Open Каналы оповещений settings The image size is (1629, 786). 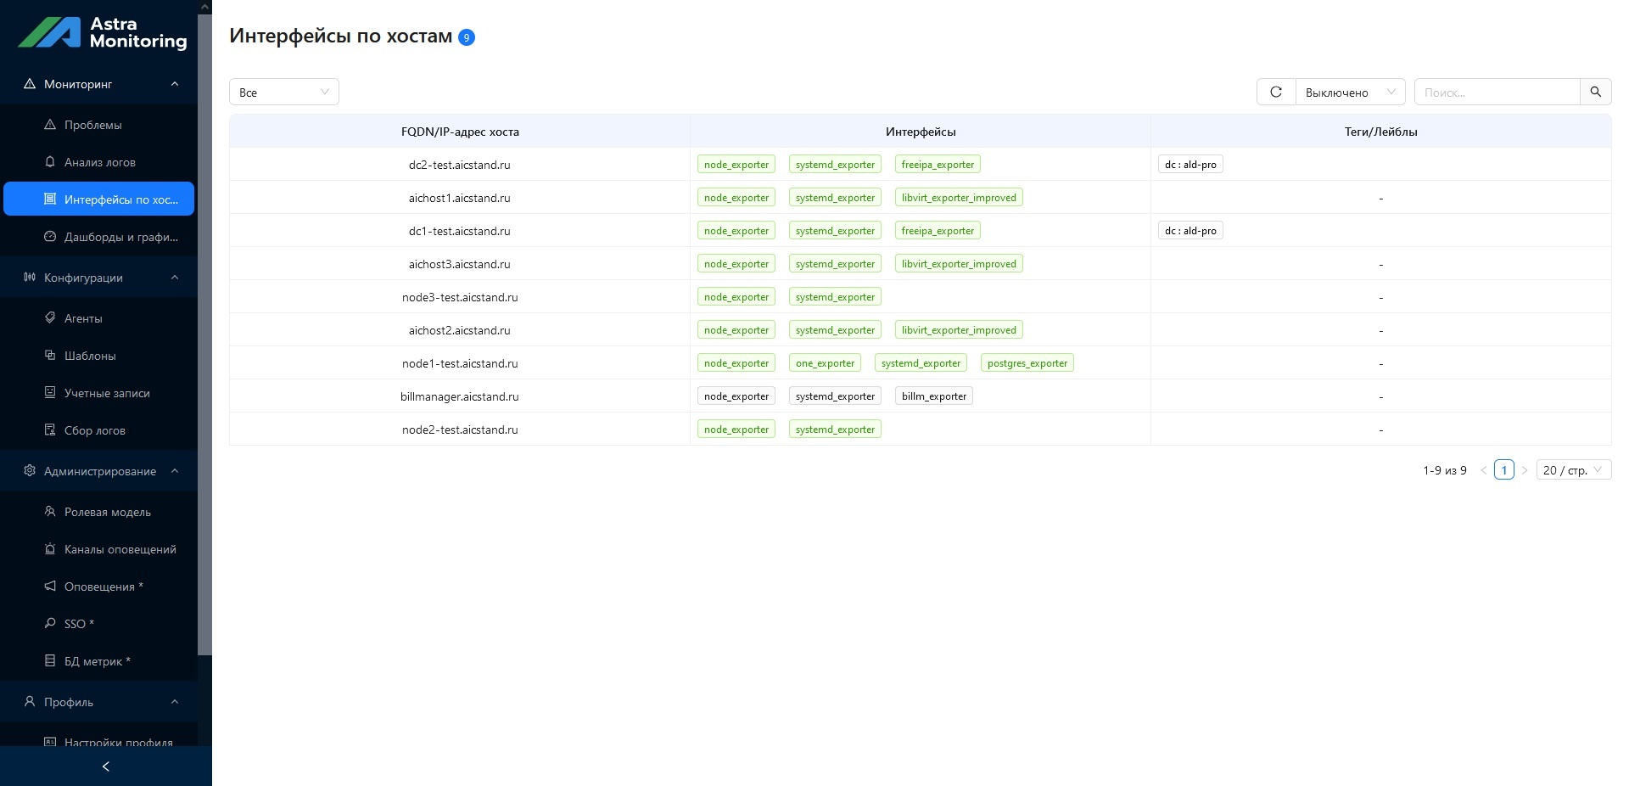point(120,549)
